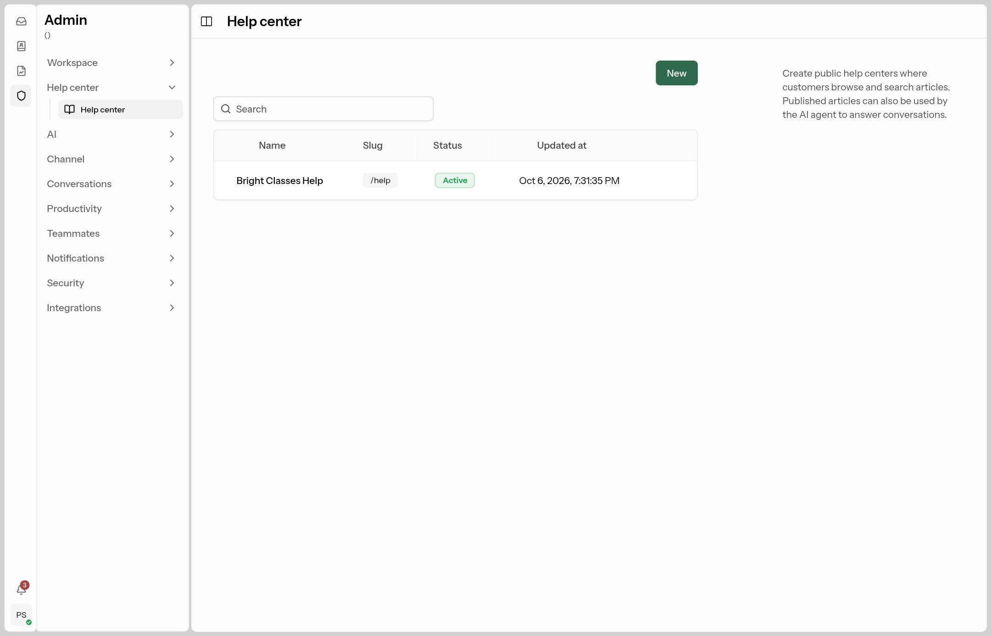
Task: Expand the Notifications section
Action: pos(111,258)
